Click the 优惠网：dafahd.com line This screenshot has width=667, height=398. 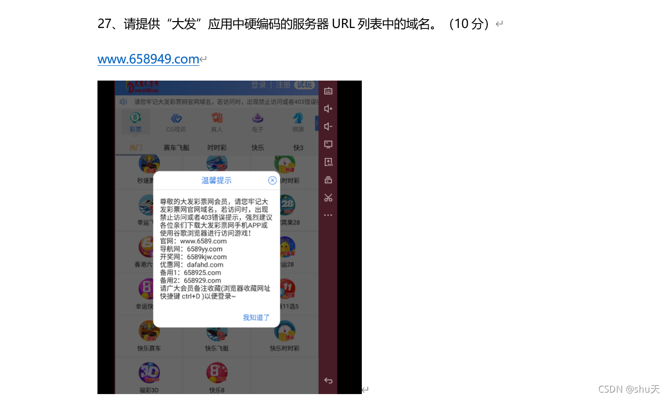pyautogui.click(x=192, y=264)
